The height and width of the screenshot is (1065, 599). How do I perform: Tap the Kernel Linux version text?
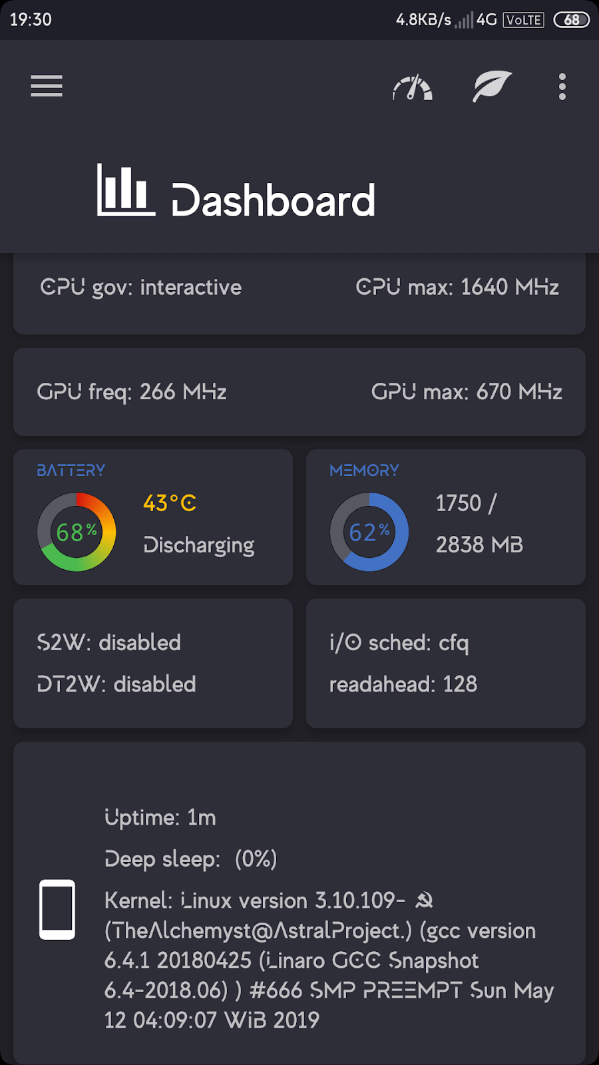[329, 960]
